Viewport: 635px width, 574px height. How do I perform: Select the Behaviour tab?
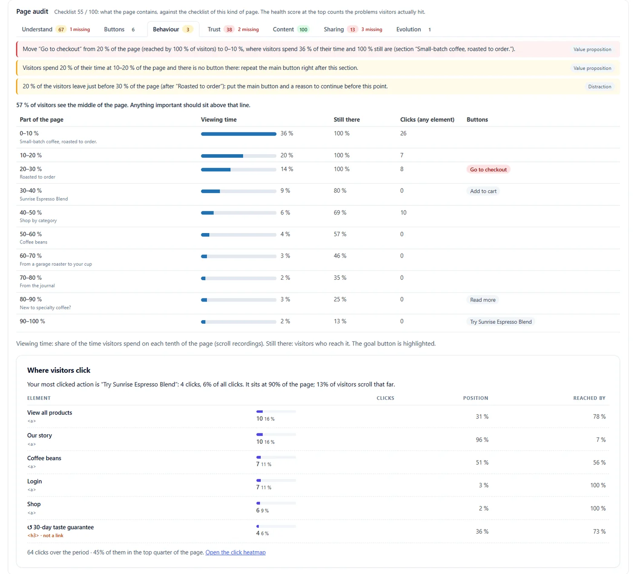173,29
